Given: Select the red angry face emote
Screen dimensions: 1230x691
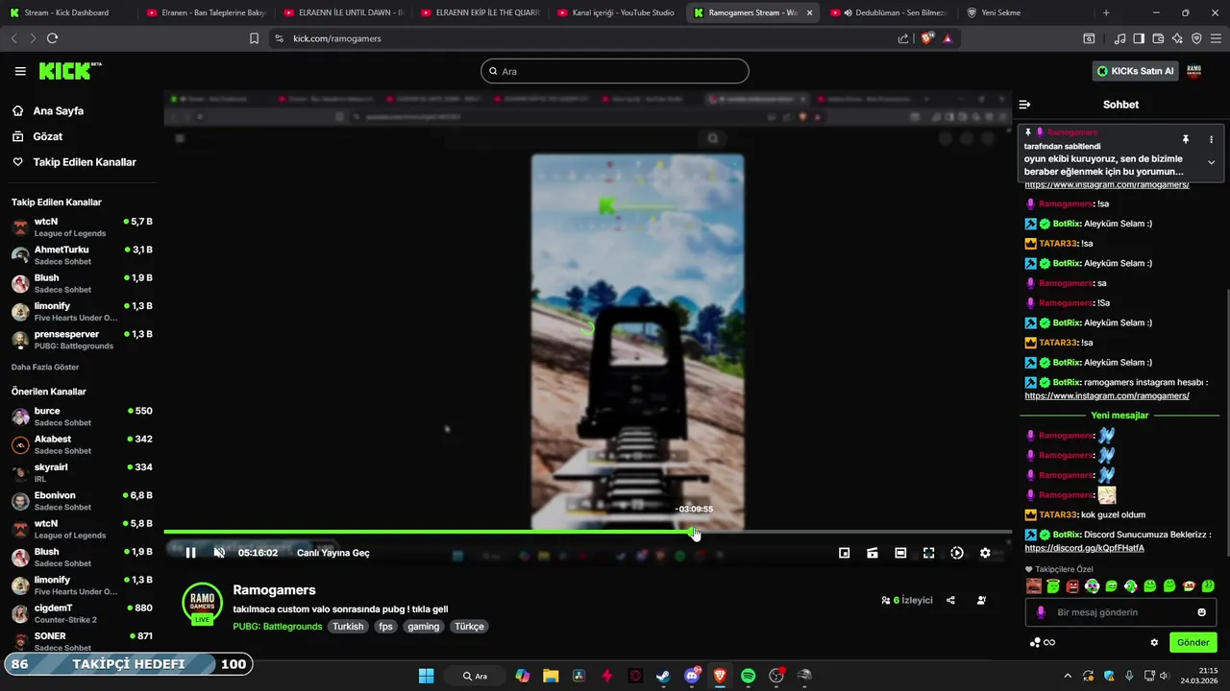Looking at the screenshot, I should click(1072, 586).
